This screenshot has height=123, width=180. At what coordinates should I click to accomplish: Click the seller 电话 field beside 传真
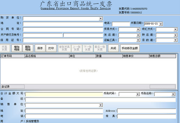(64, 116)
